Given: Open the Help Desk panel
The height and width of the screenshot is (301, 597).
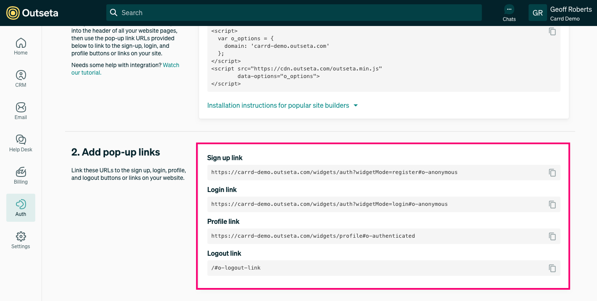Looking at the screenshot, I should (x=21, y=143).
